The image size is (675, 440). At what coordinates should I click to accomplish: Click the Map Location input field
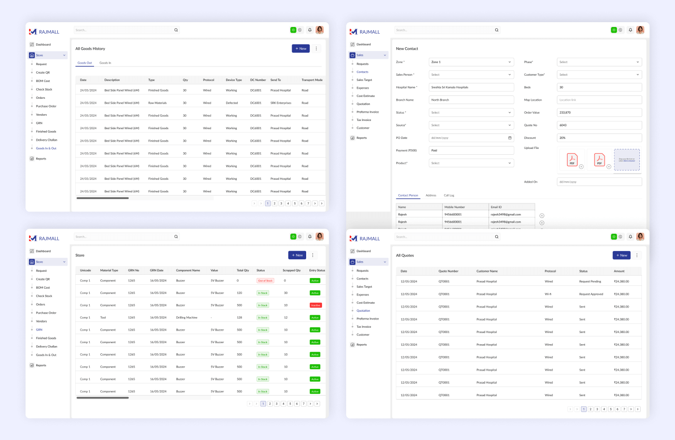coord(599,100)
